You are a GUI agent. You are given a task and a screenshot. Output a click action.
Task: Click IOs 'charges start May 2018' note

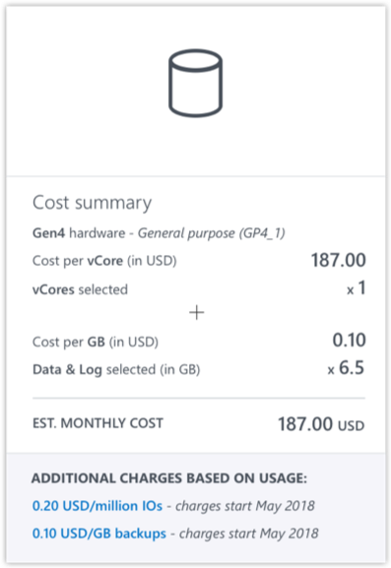tap(245, 506)
